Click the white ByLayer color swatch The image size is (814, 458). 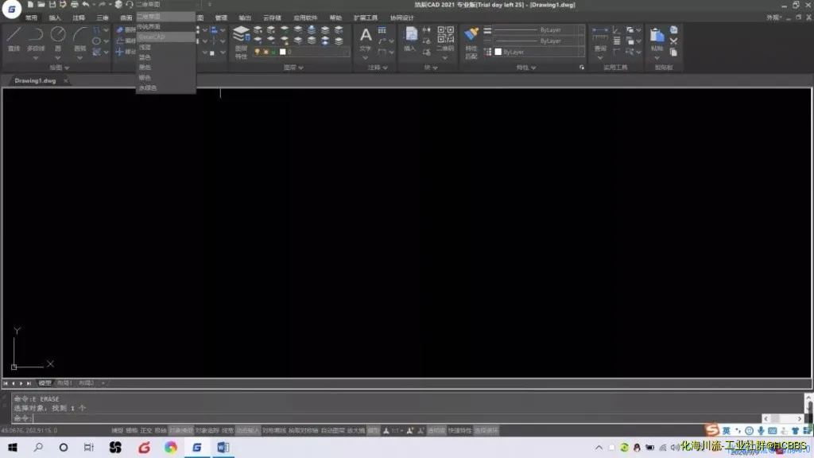pyautogui.click(x=498, y=52)
